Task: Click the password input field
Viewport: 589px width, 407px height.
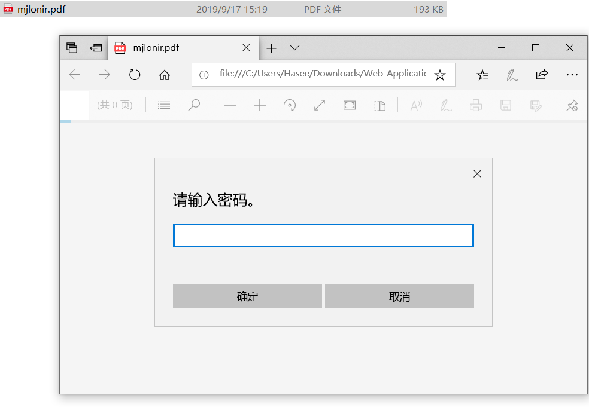Action: coord(323,235)
